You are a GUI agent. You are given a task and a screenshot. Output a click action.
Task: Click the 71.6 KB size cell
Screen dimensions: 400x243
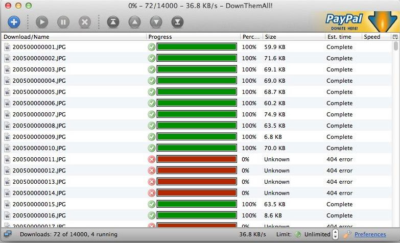coord(274,58)
